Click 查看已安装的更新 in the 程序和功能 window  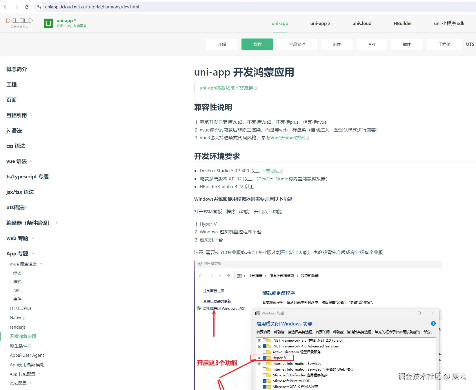coord(217,301)
